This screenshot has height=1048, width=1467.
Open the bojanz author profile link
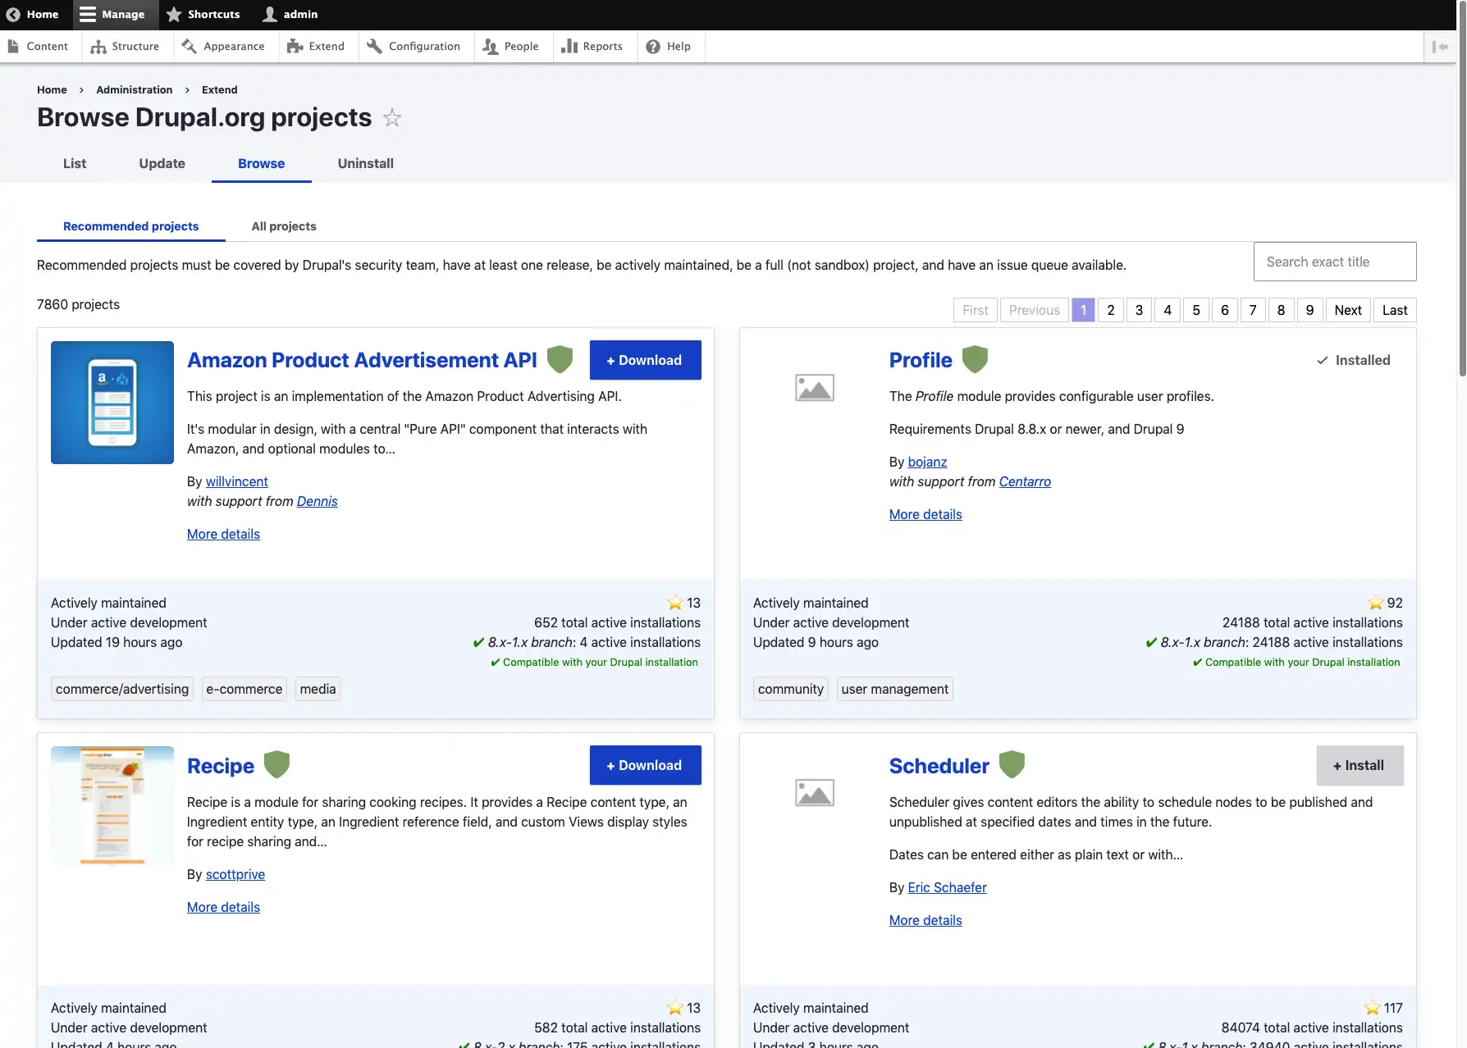927,462
